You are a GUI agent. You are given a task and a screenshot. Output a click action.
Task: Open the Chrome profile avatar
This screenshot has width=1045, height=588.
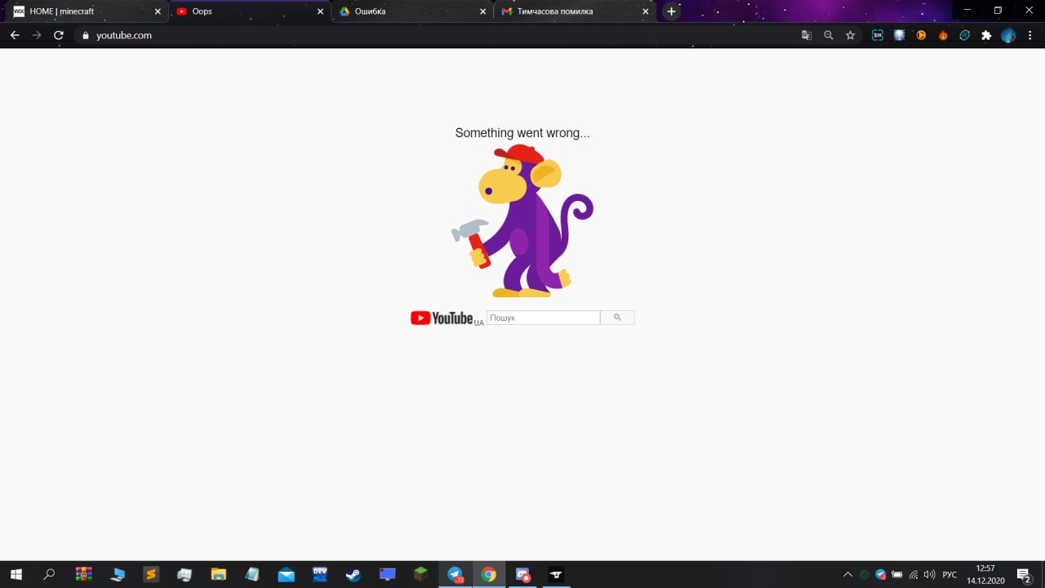click(x=1008, y=35)
